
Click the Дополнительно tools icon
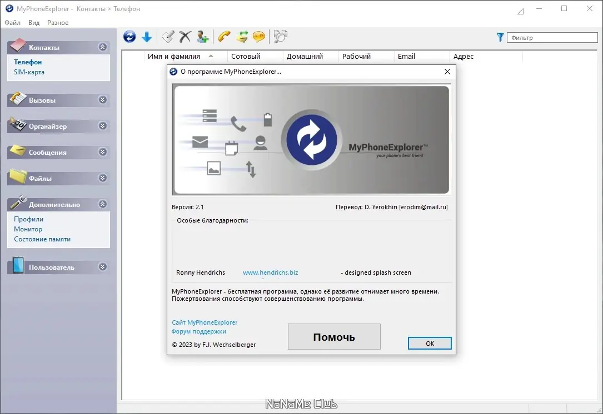coord(18,203)
